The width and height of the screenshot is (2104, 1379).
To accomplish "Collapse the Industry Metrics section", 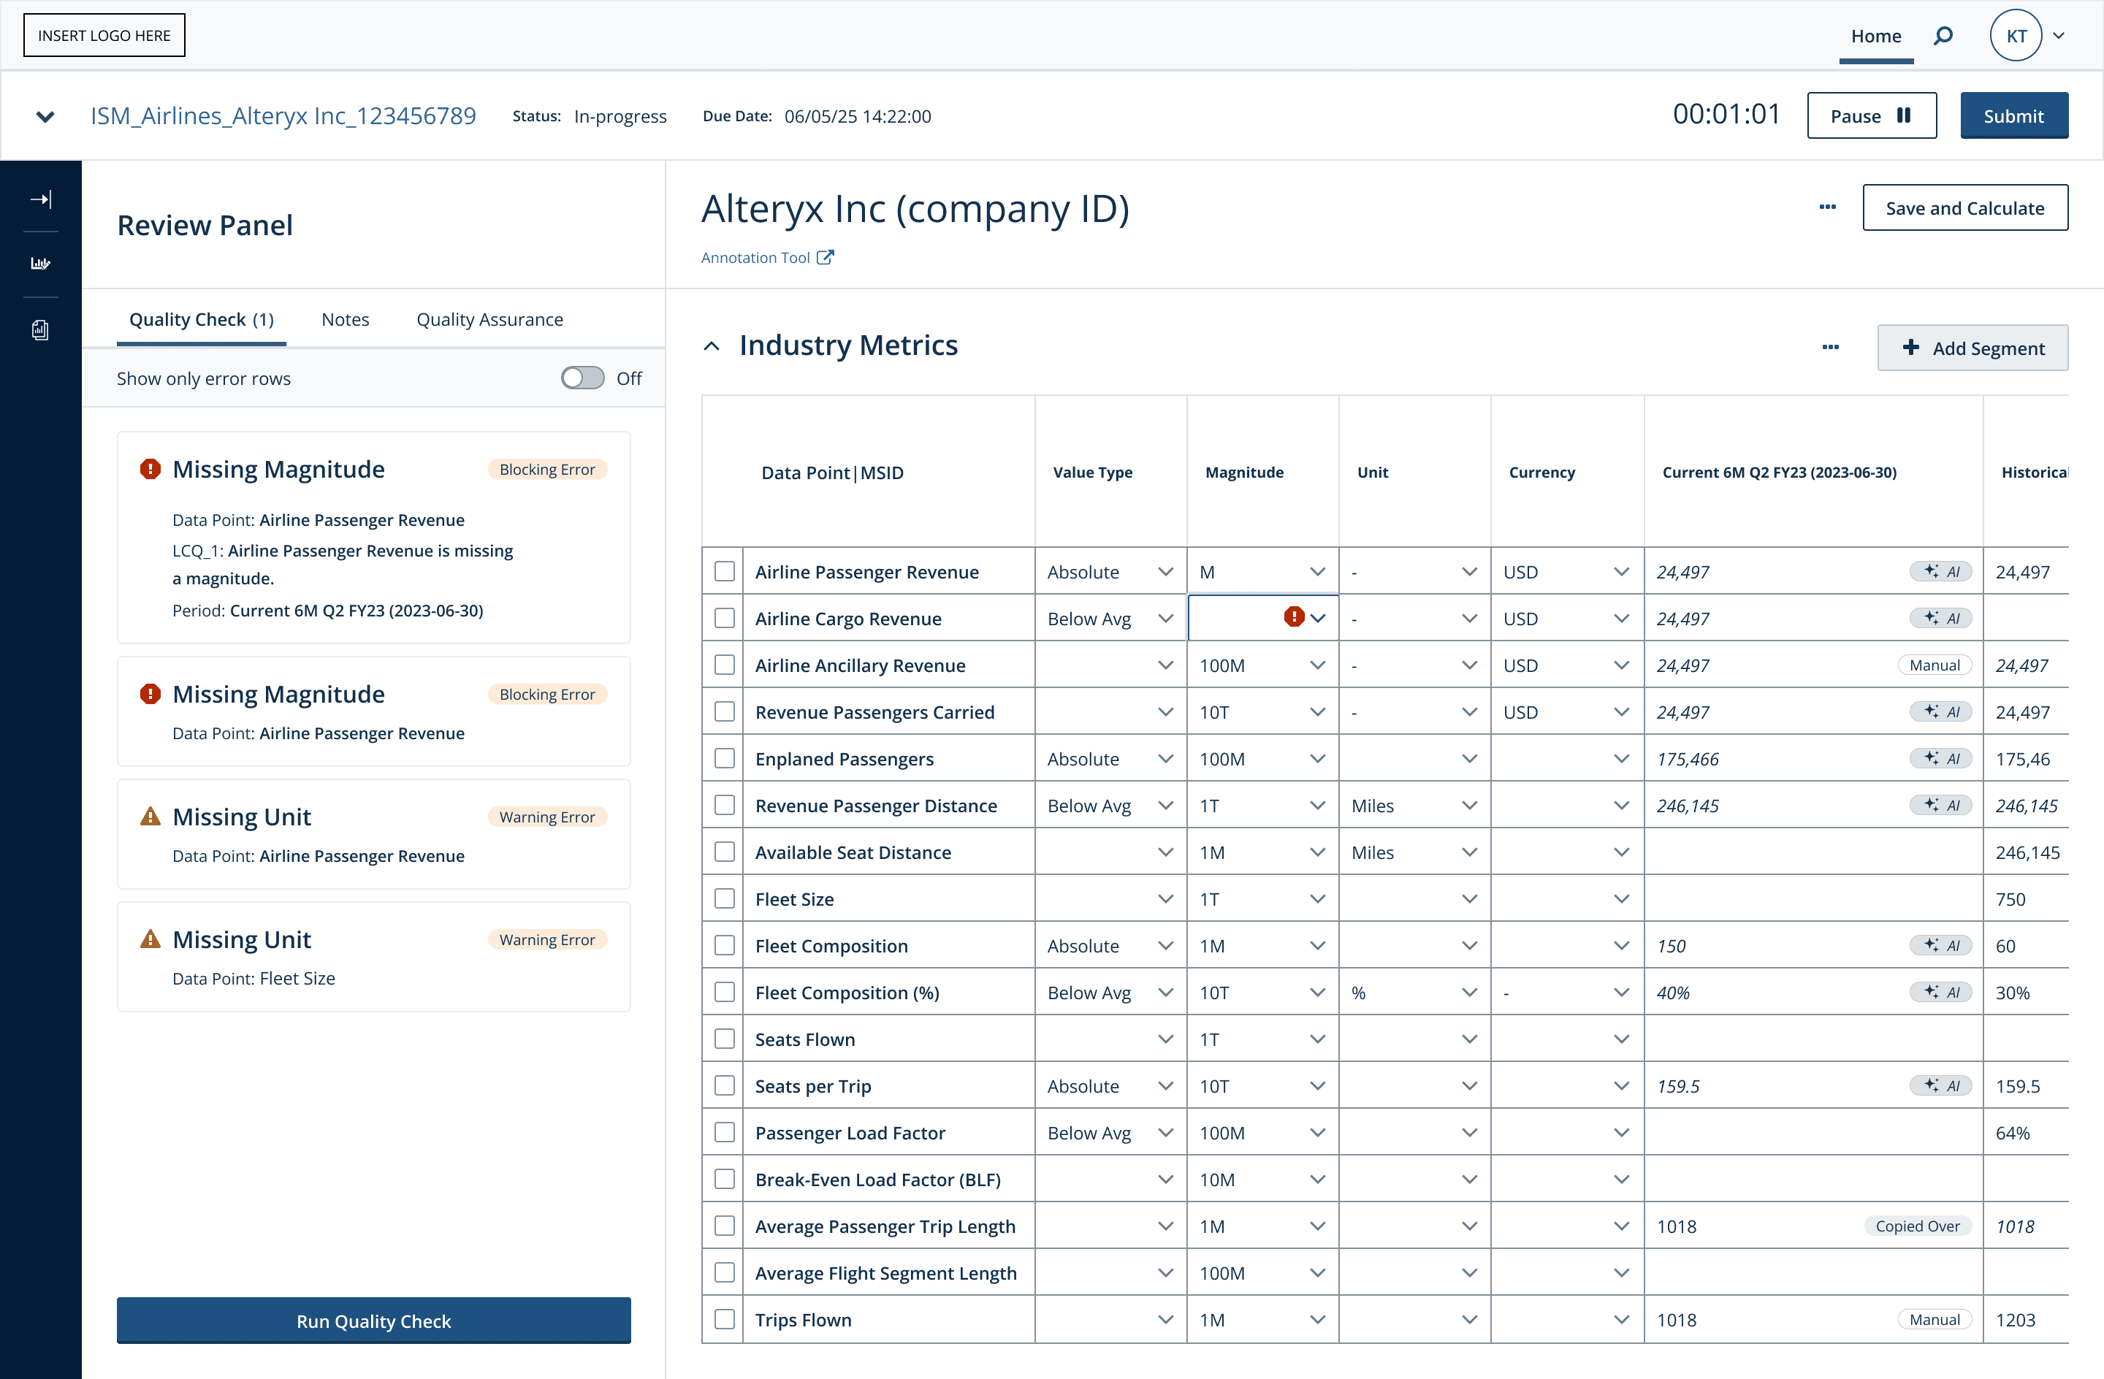I will [712, 345].
